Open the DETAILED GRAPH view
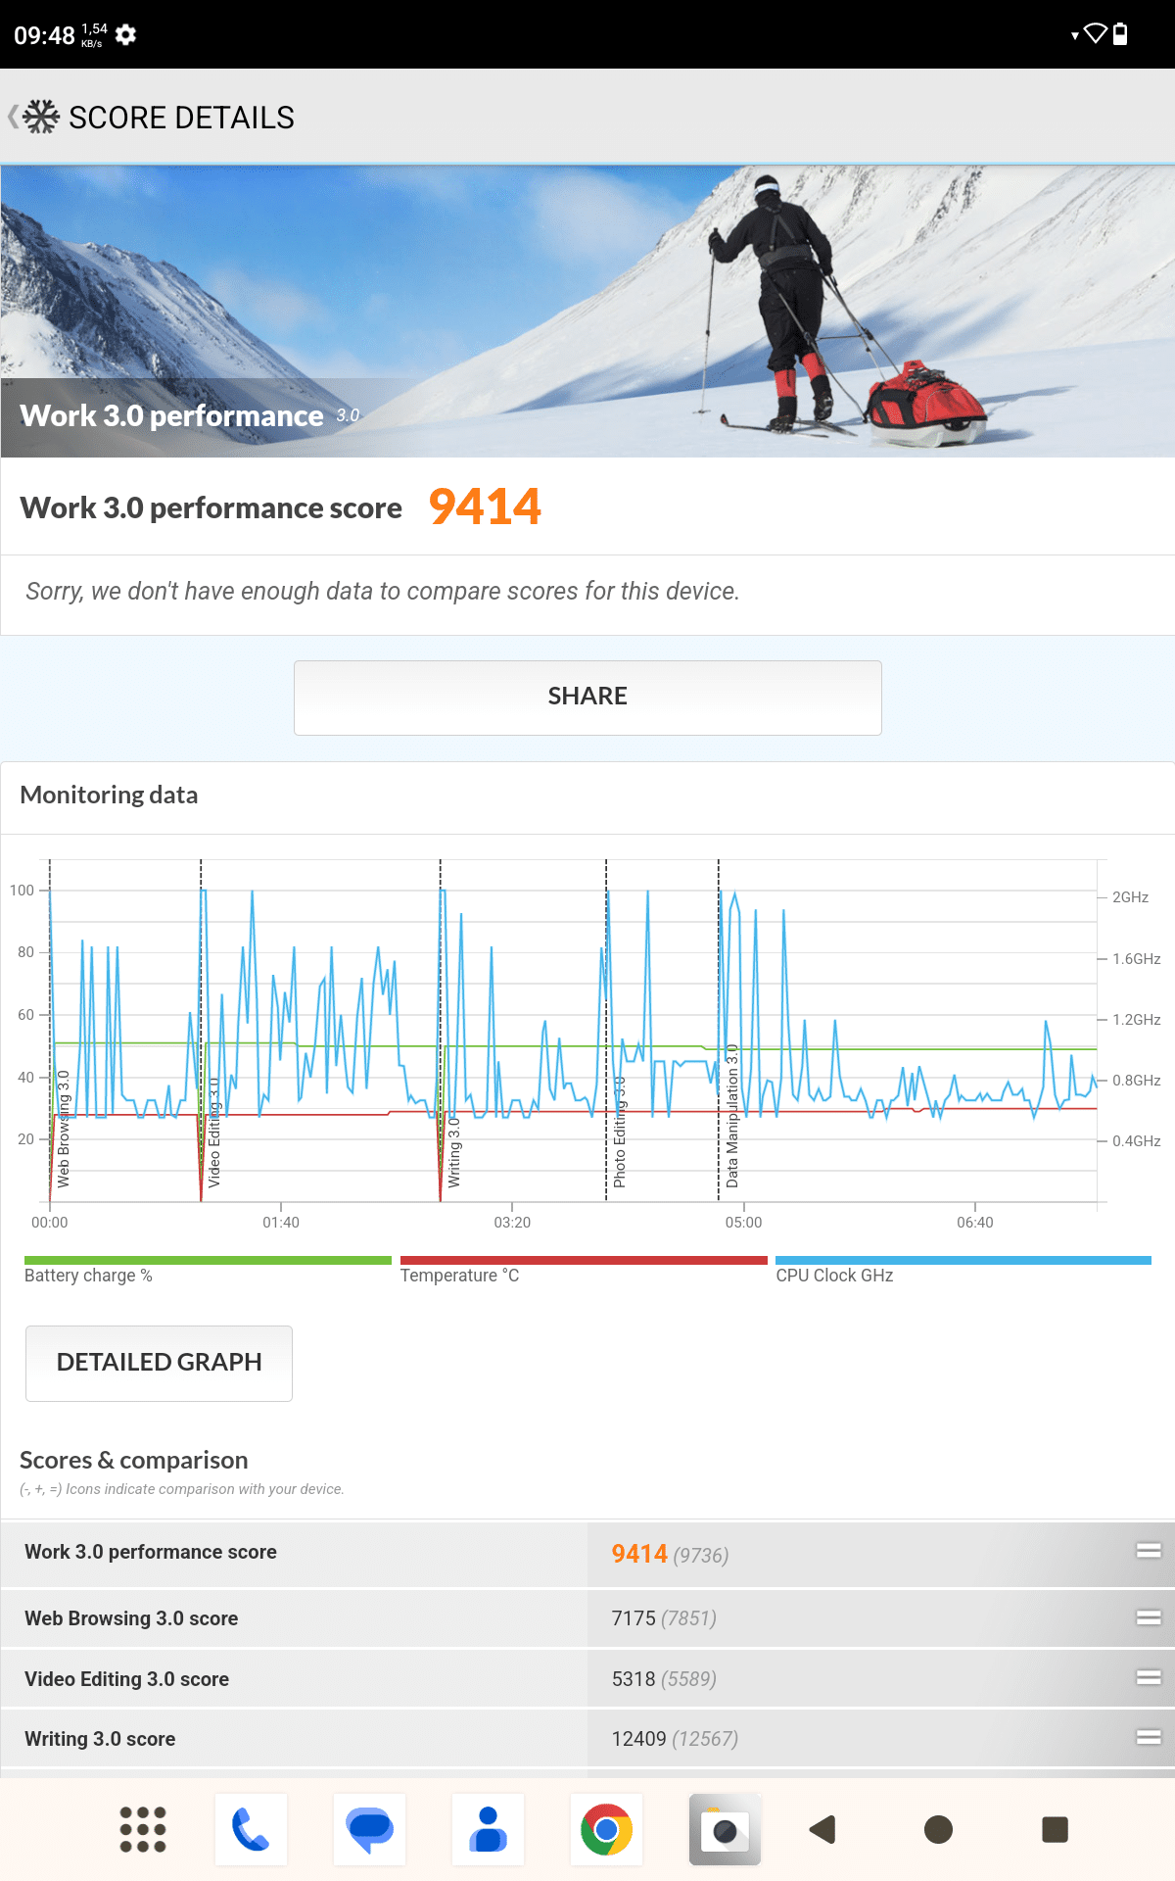The width and height of the screenshot is (1175, 1881). coord(159,1363)
